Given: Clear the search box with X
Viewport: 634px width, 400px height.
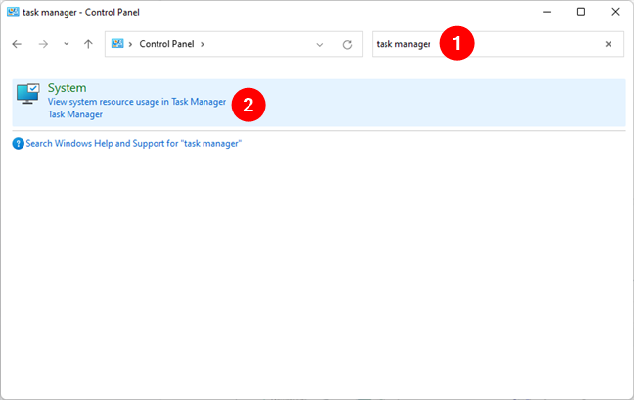Looking at the screenshot, I should [609, 44].
